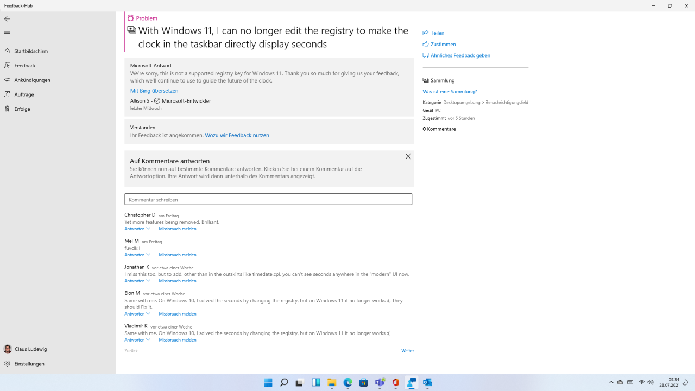Expand Antworten under Elon M's comment
Viewport: 695px width, 391px height.
(x=137, y=314)
